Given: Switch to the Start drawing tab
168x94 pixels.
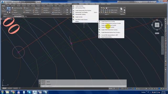Looking at the screenshot, I should (x=5, y=16).
